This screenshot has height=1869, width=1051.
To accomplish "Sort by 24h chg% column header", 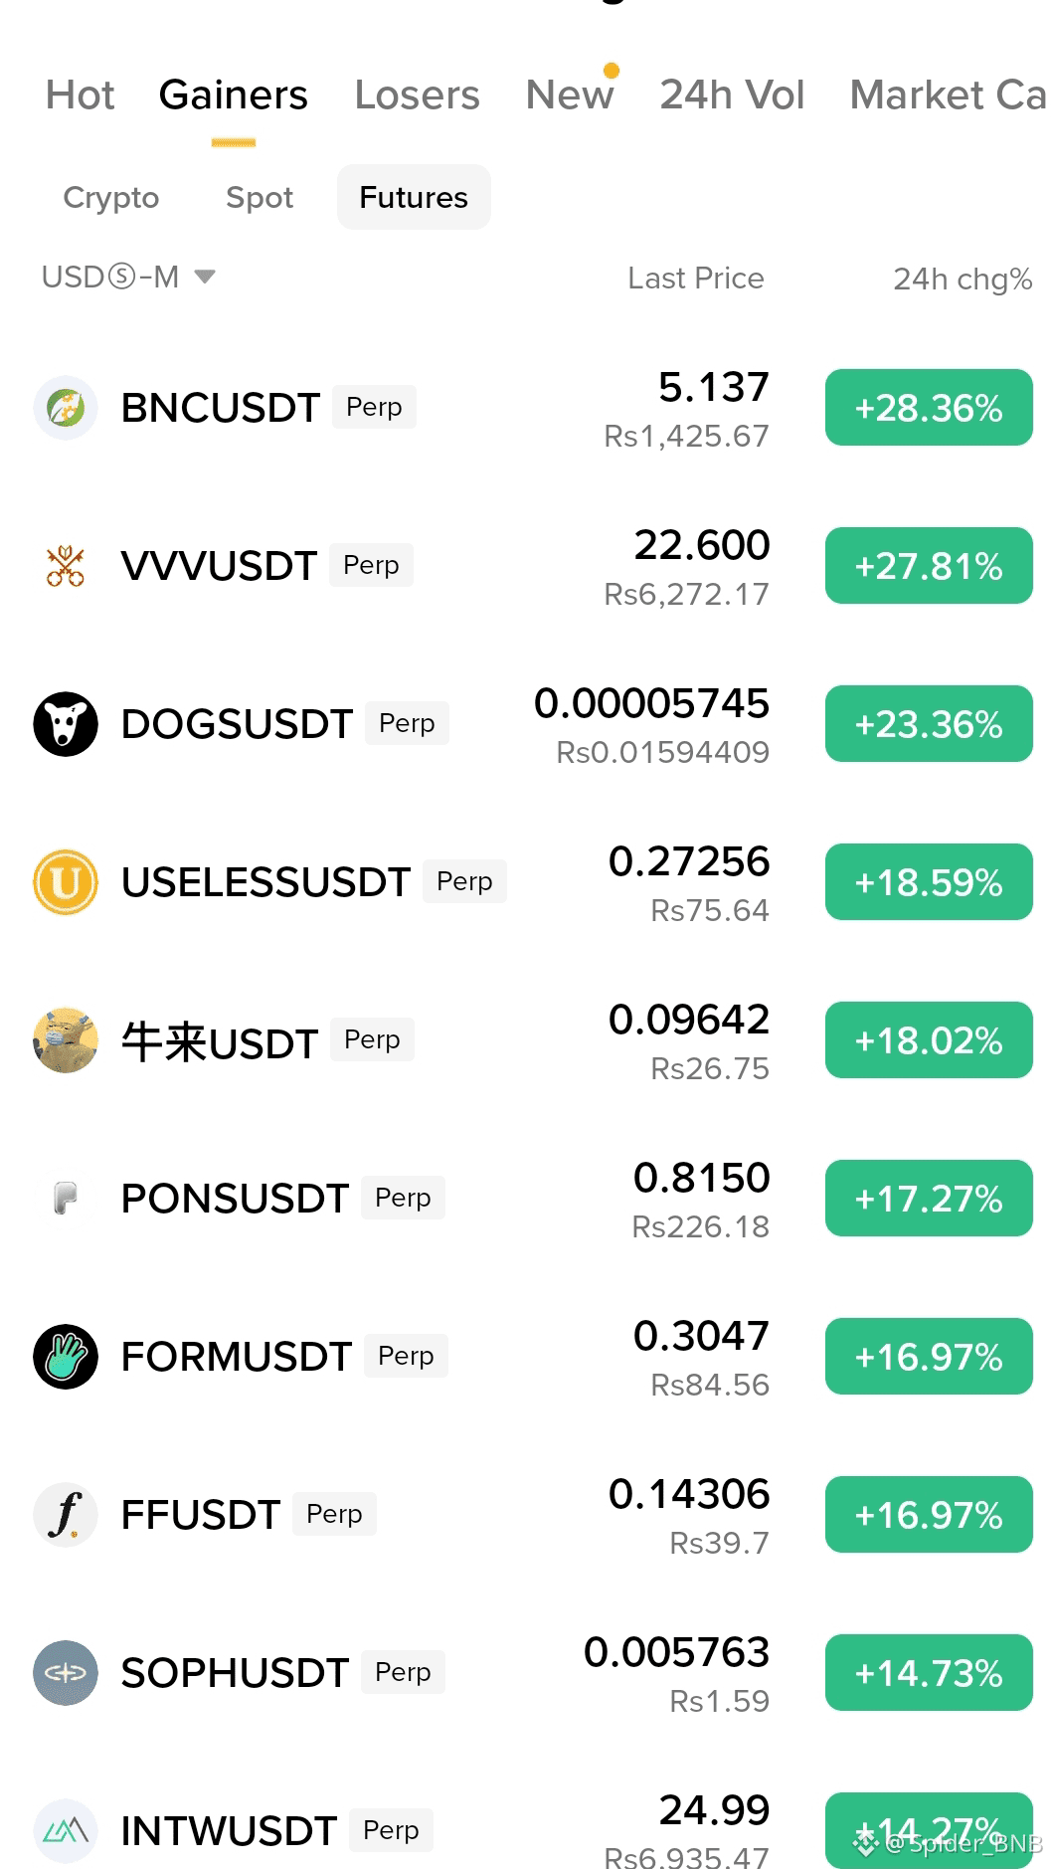I will [963, 279].
